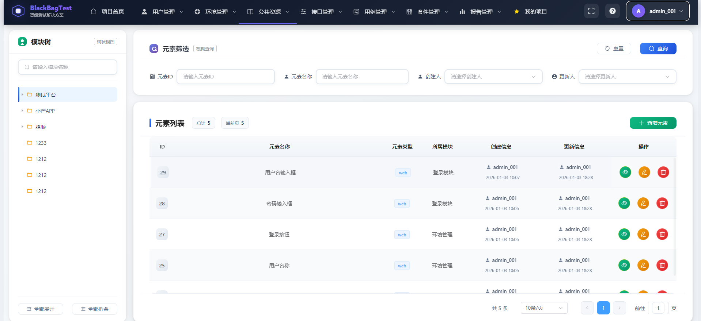Go to next page arrow
Screen dimensions: 701x321
pyautogui.click(x=619, y=308)
